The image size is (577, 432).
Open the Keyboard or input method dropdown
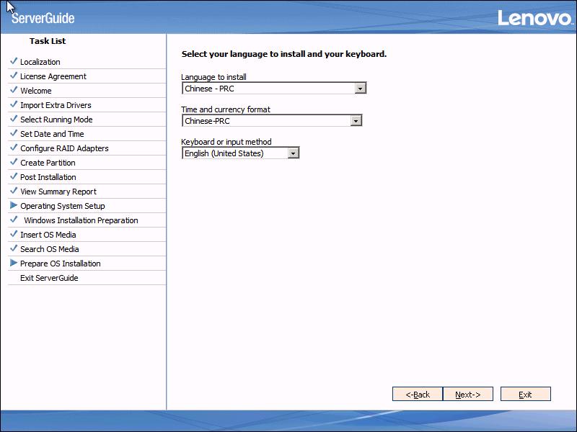point(293,153)
